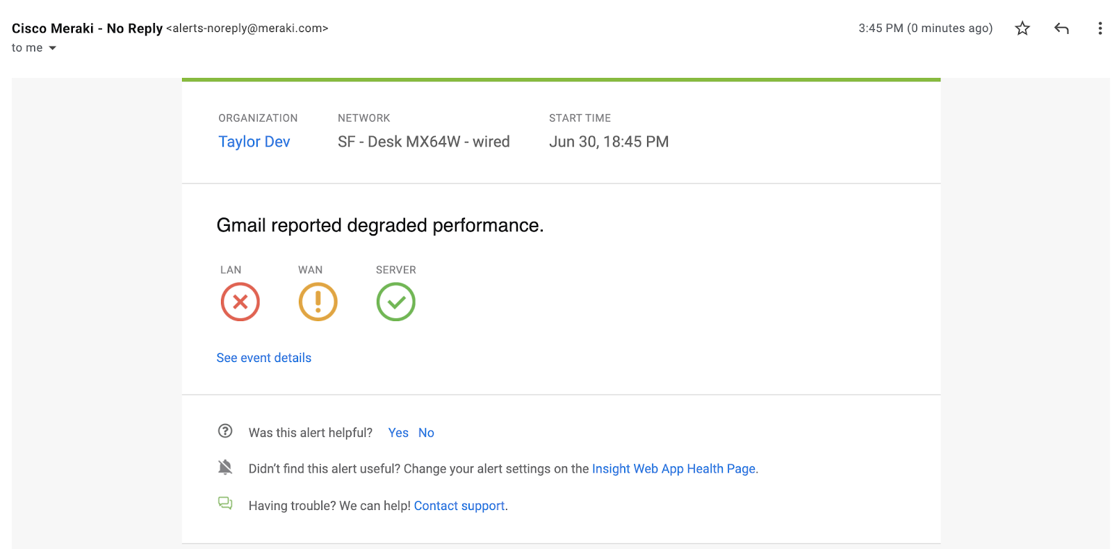This screenshot has width=1112, height=549.
Task: Click 'Having trouble? We can help!' text
Action: pos(329,506)
